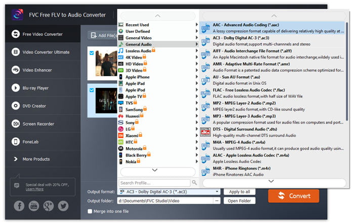This screenshot has height=224, width=354.
Task: Click the Black Berry phone icon
Action: [121, 155]
